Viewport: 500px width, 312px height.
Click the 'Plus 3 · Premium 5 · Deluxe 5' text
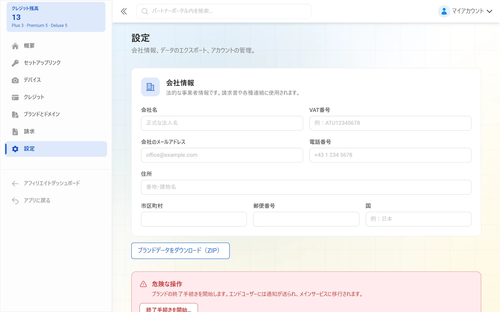[x=40, y=26]
